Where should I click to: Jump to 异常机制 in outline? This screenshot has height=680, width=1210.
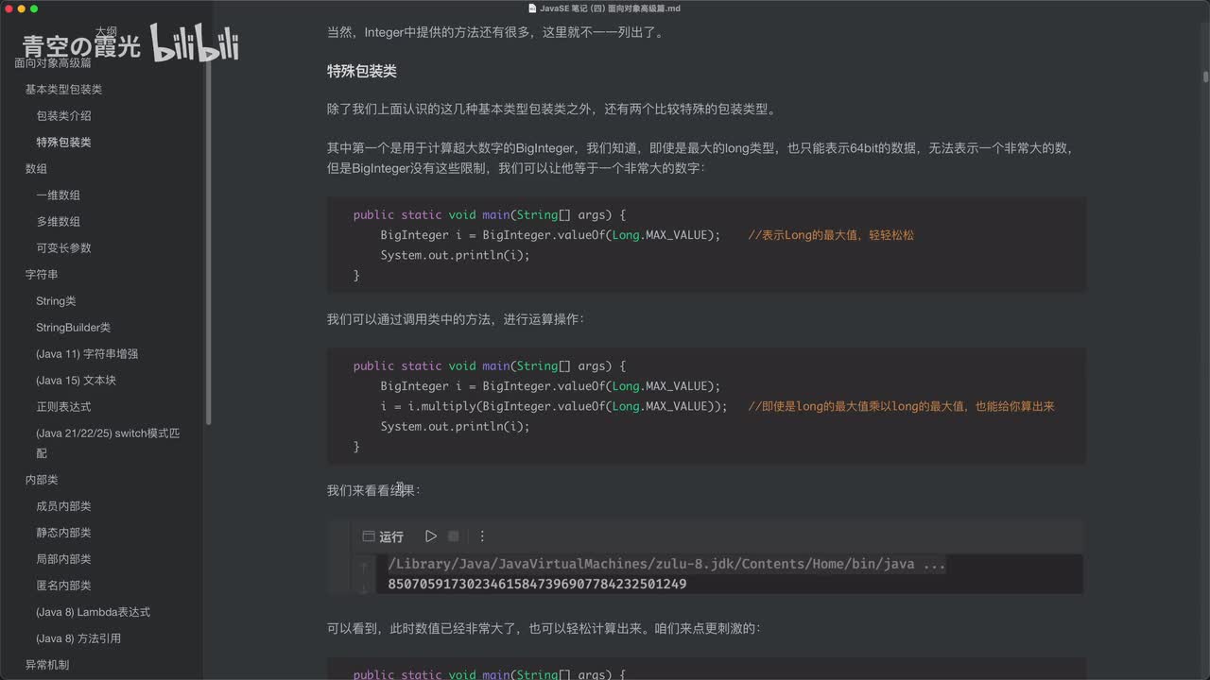pos(47,665)
